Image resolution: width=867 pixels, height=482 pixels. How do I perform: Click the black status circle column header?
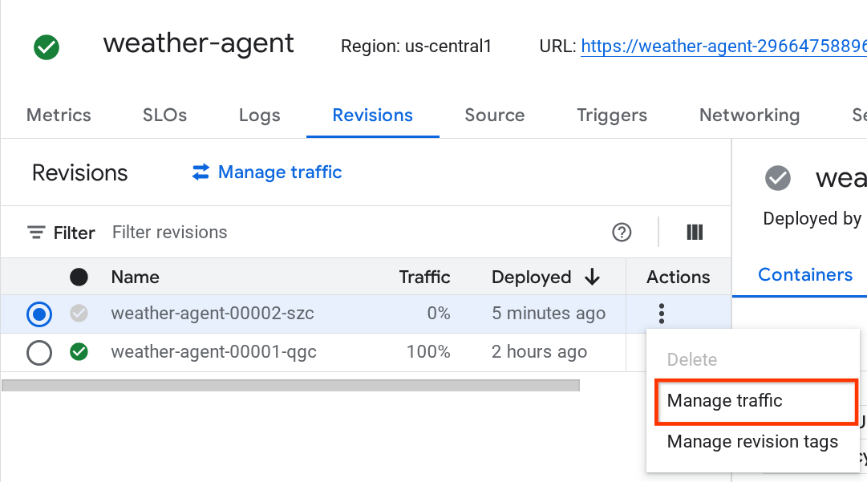coord(79,277)
